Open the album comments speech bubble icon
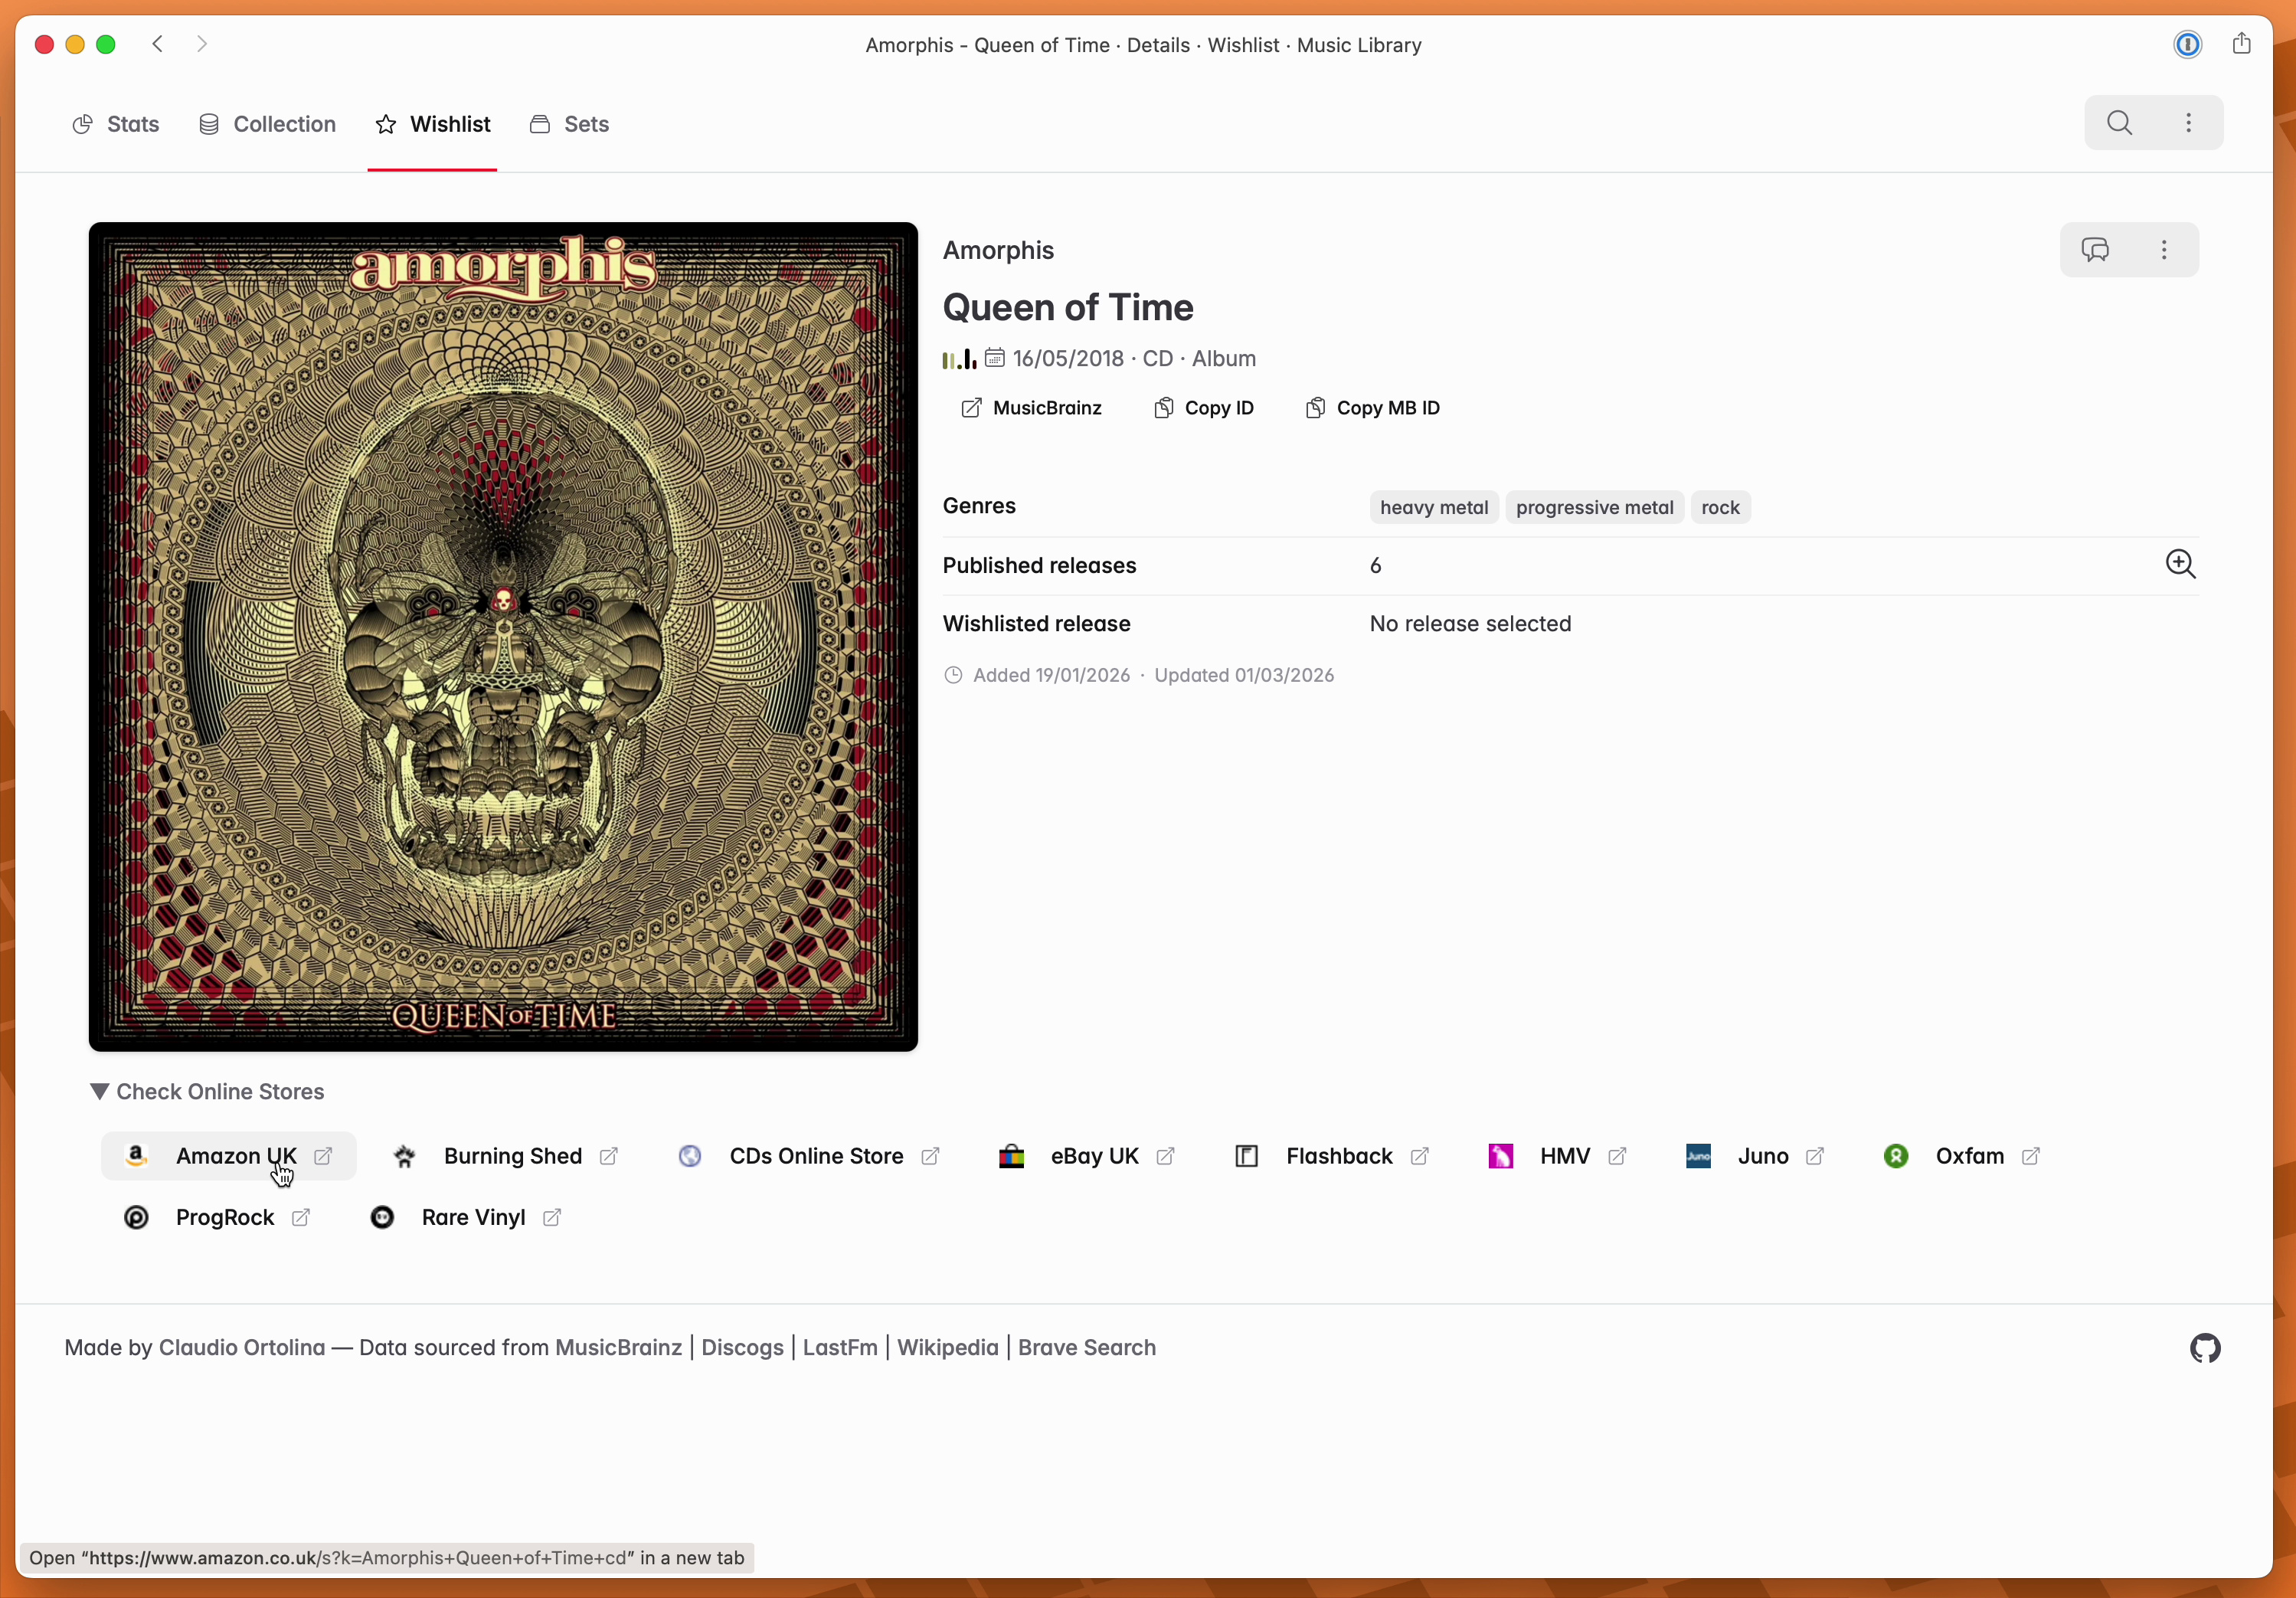This screenshot has width=2296, height=1598. click(x=2095, y=250)
